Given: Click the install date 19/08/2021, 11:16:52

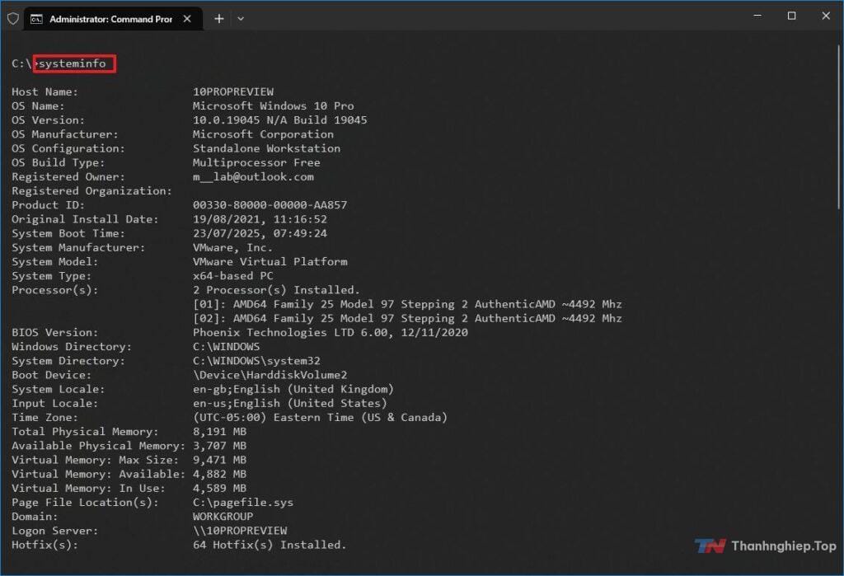Looking at the screenshot, I should click(260, 219).
